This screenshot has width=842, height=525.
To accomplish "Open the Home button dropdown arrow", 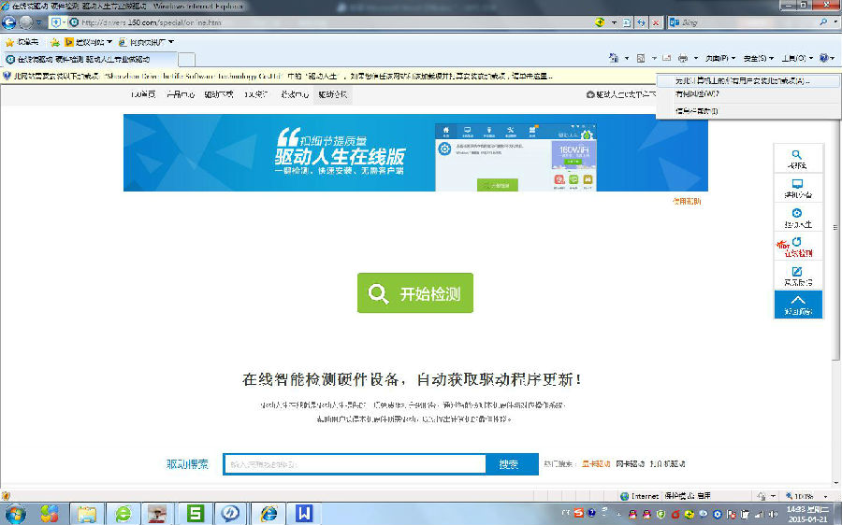I will click(x=627, y=58).
